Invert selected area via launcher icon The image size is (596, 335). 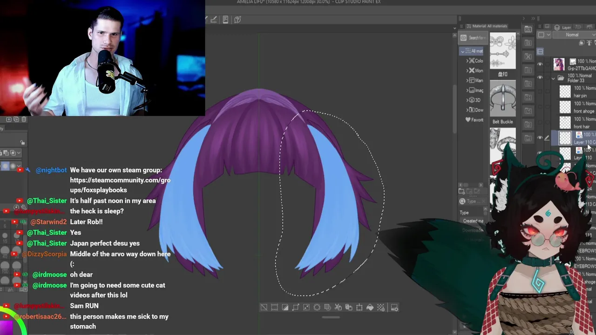pos(285,308)
